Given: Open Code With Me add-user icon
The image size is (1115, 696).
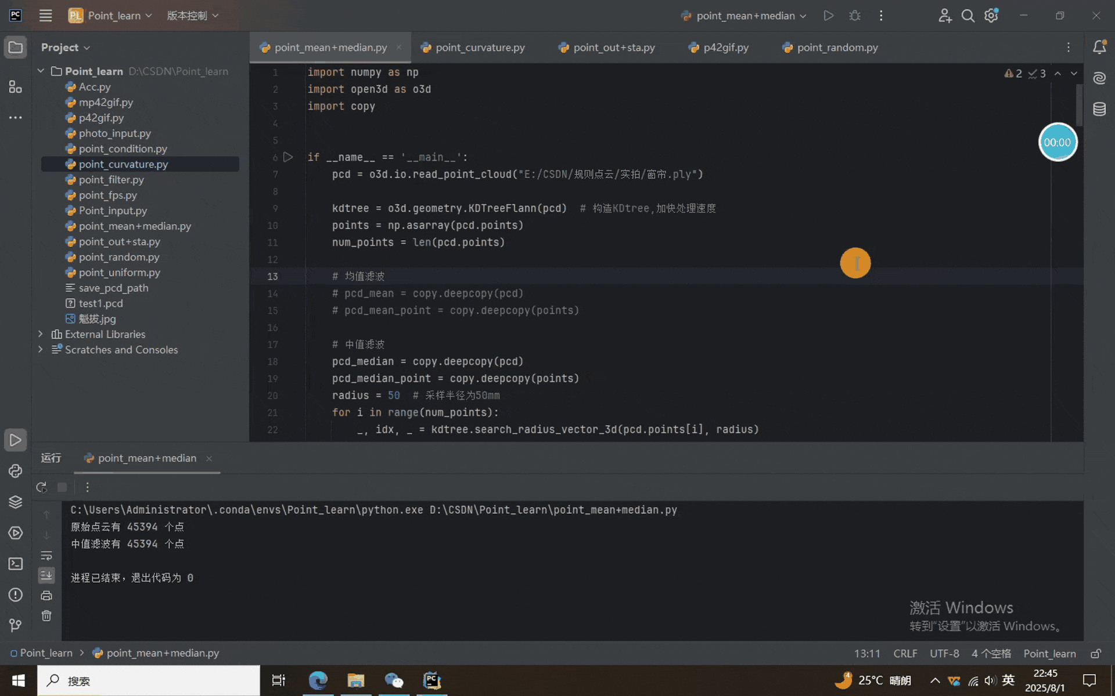Looking at the screenshot, I should point(945,16).
